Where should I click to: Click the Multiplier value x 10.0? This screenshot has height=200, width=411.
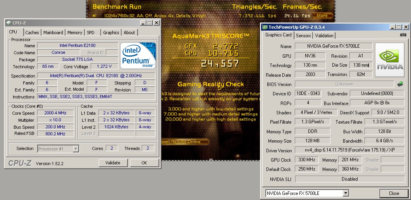(55, 120)
